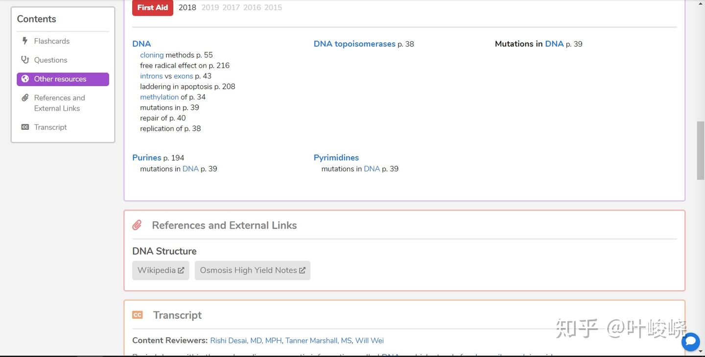The width and height of the screenshot is (705, 357).
Task: Open the chat support bubble
Action: tap(690, 342)
